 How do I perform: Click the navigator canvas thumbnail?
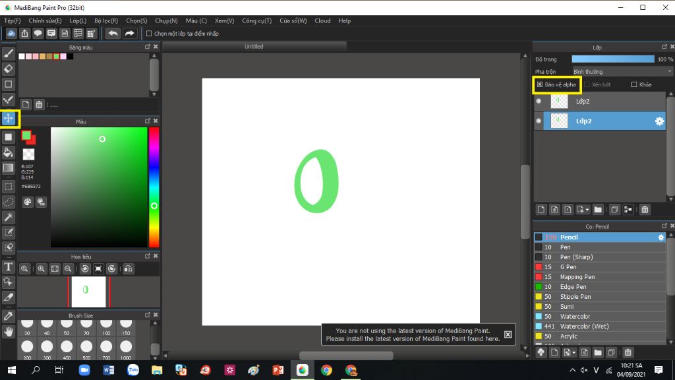[x=88, y=292]
